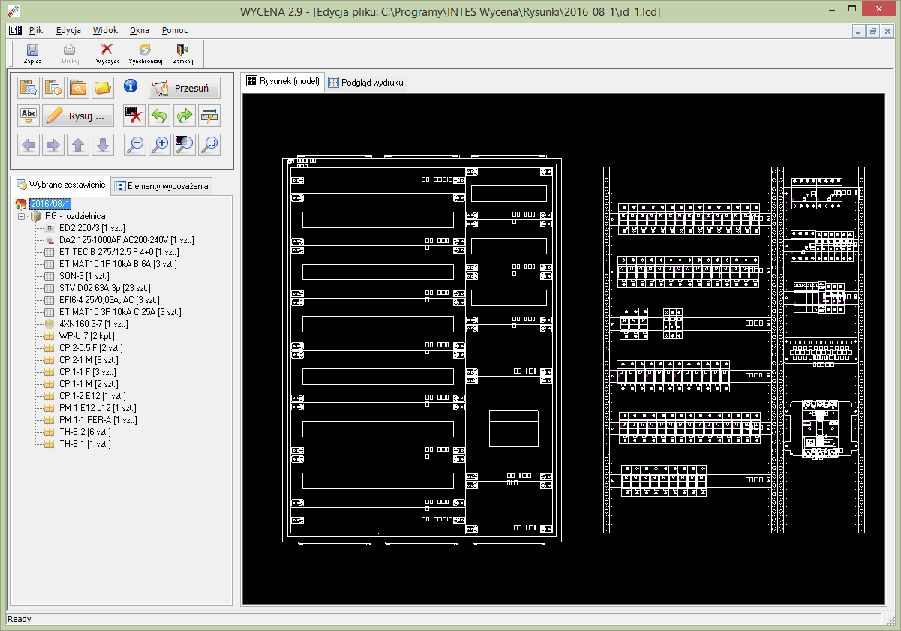901x631 pixels.
Task: Click the Zamknij exit door icon
Action: pyautogui.click(x=182, y=53)
